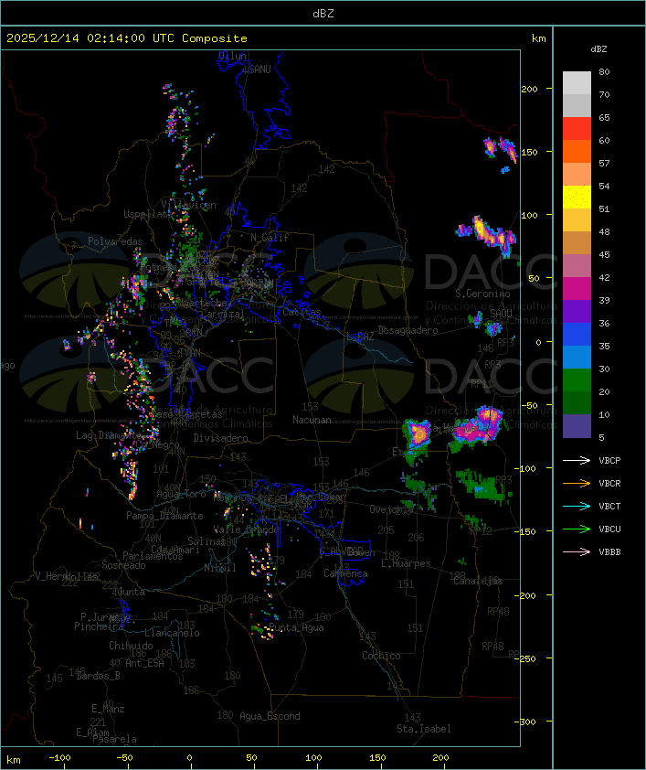Click the storm cell nearest the 100 km right-axis tick
Viewport: 646px width, 770px height.
click(x=488, y=235)
